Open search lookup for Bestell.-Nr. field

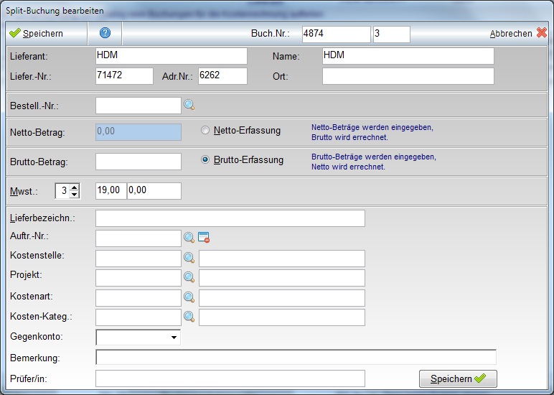(x=189, y=106)
